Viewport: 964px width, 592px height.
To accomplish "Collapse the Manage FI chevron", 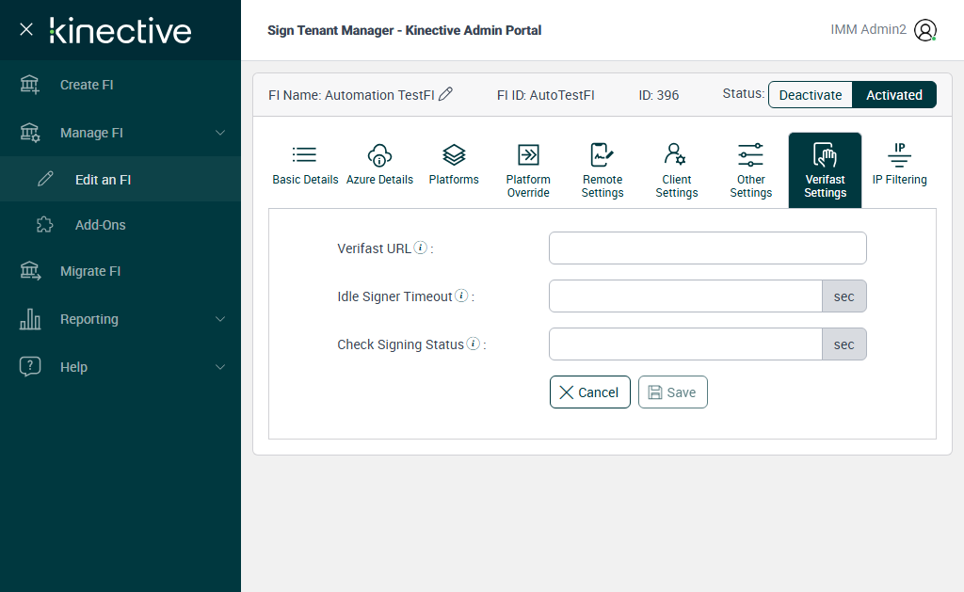I will 220,133.
